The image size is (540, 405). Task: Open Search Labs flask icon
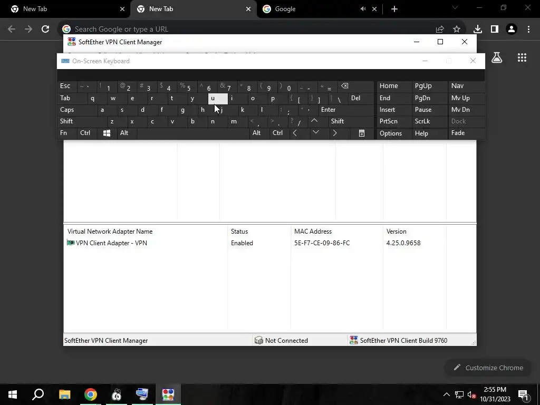pos(497,57)
